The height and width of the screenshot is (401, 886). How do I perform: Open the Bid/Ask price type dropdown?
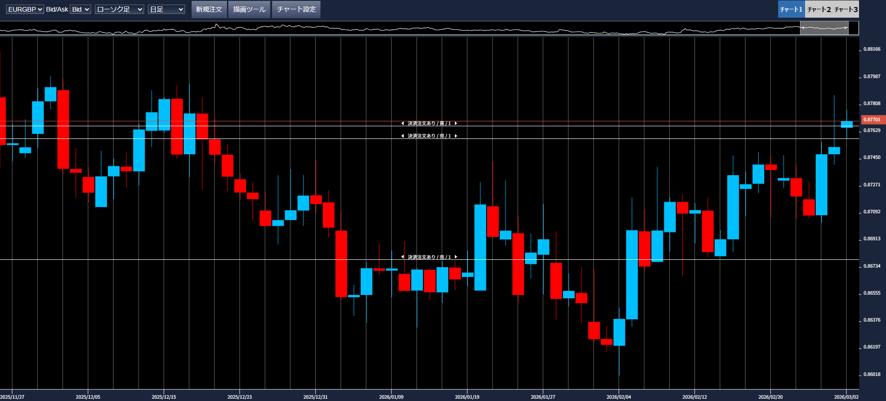[80, 9]
